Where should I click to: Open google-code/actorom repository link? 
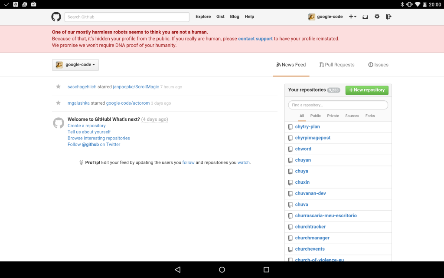click(x=128, y=103)
